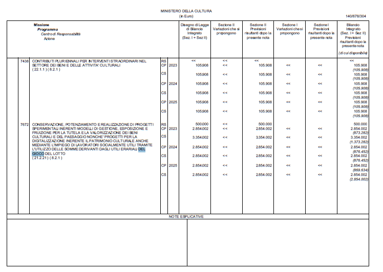Click the CONTRIBUTI PLURIENNALI description text
Image resolution: width=383 pixels, height=272 pixels.
coord(89,63)
